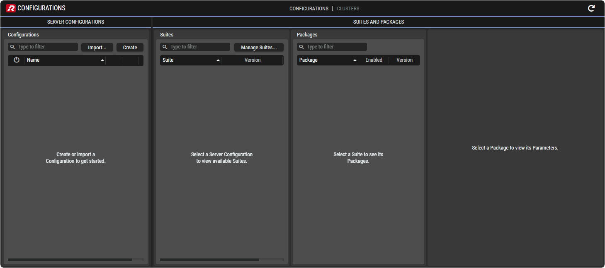This screenshot has width=605, height=268.
Task: Click the Configurations panel horizontal scrollbar
Action: point(70,260)
